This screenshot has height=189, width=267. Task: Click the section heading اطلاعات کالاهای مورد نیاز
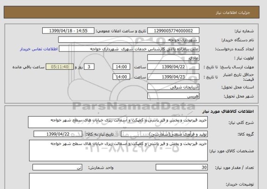228,111
